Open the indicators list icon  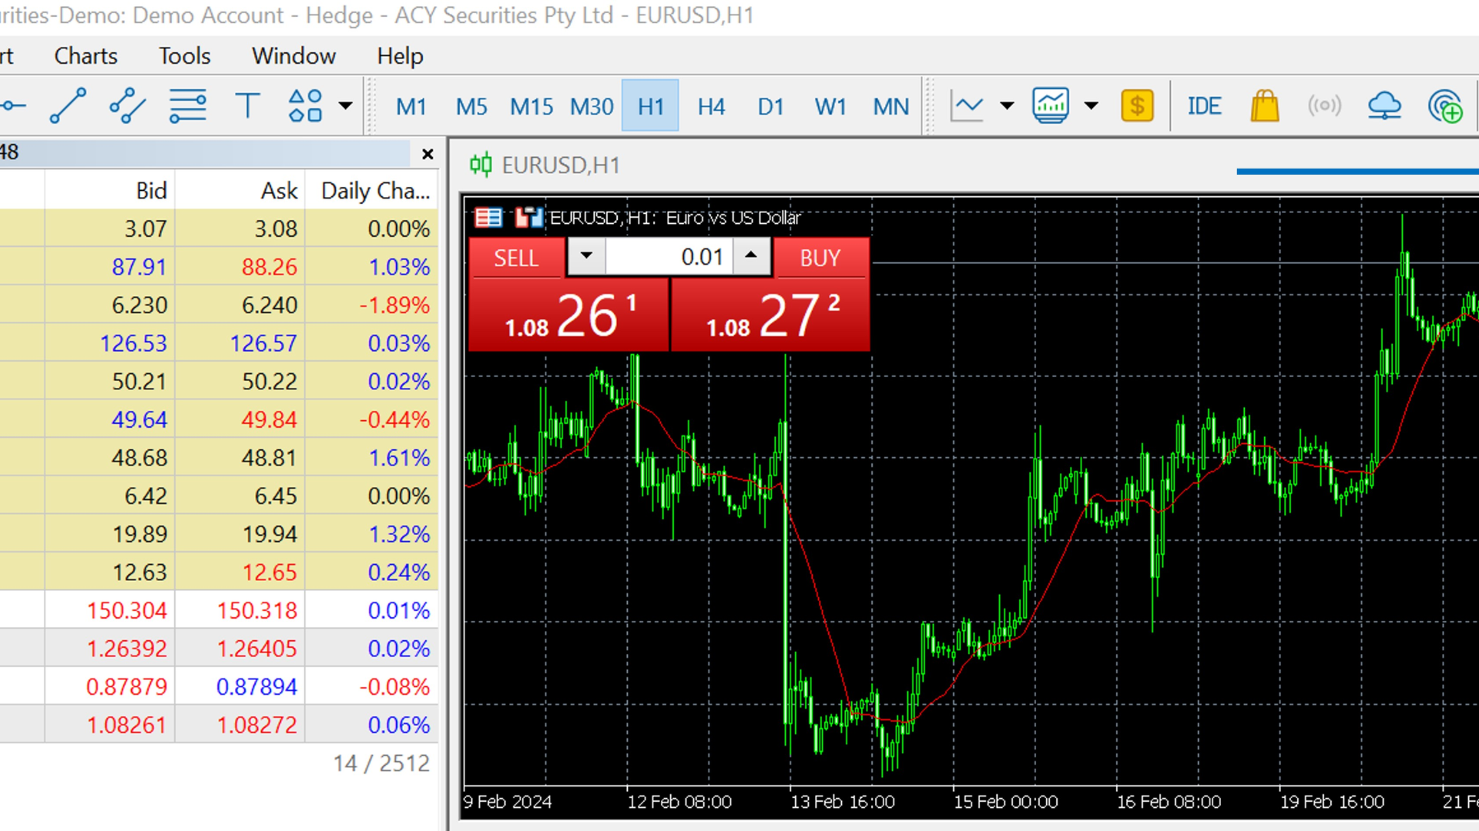1051,105
